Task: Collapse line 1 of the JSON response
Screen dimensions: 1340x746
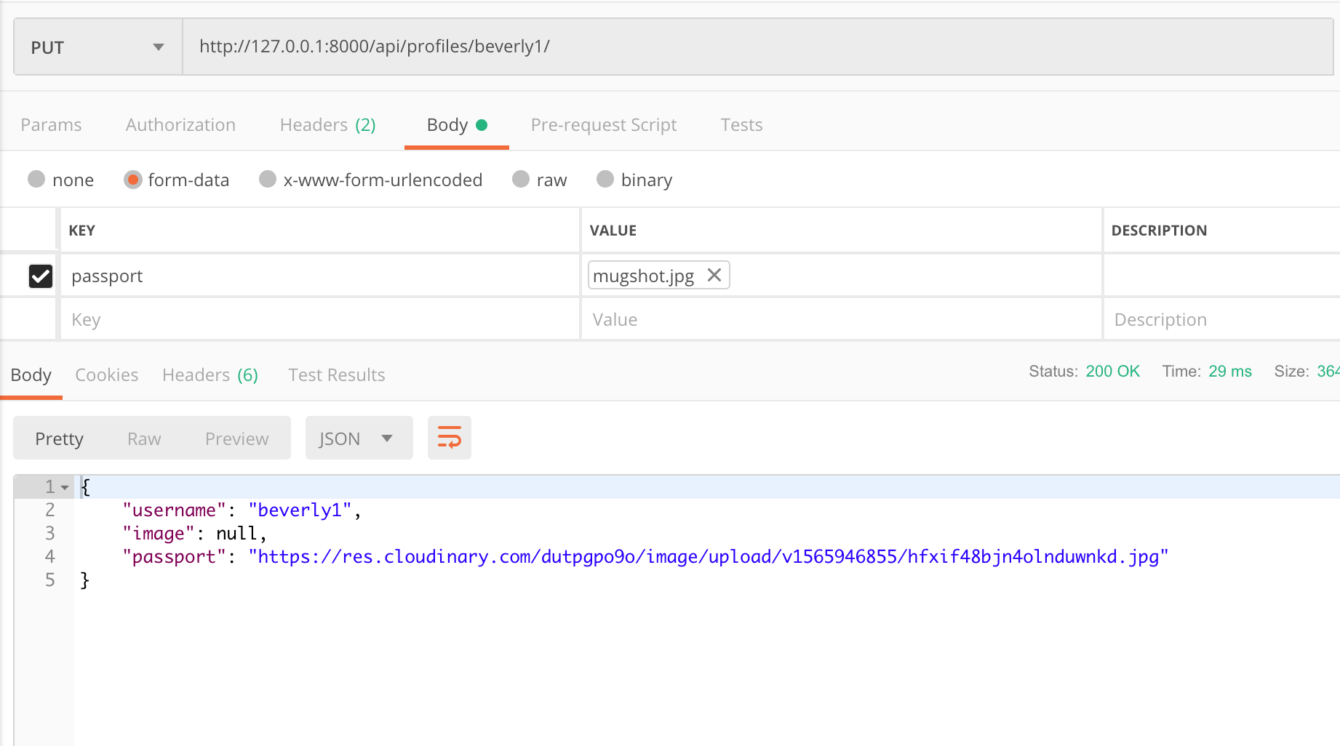Action: pyautogui.click(x=64, y=486)
